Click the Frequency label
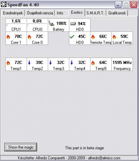The height and width of the screenshot is (161, 139). (x=122, y=69)
